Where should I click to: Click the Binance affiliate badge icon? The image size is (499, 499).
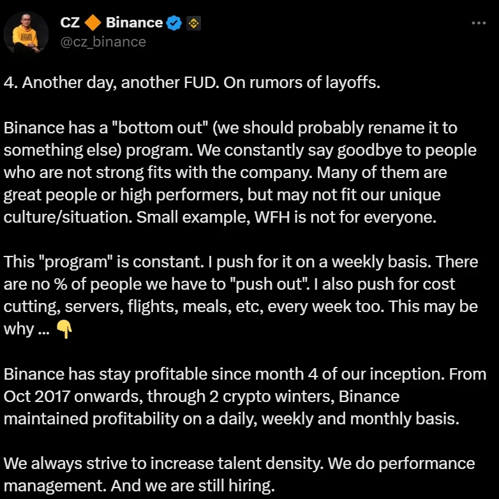click(193, 23)
